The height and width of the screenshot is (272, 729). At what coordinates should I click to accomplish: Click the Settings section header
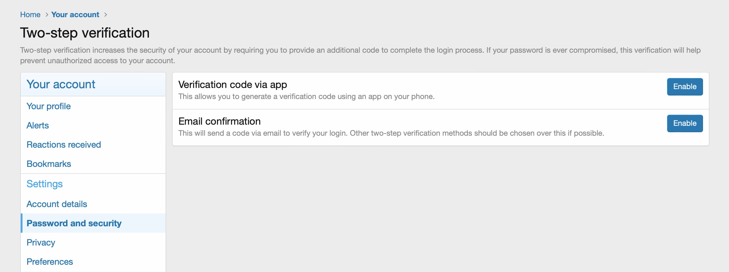44,184
